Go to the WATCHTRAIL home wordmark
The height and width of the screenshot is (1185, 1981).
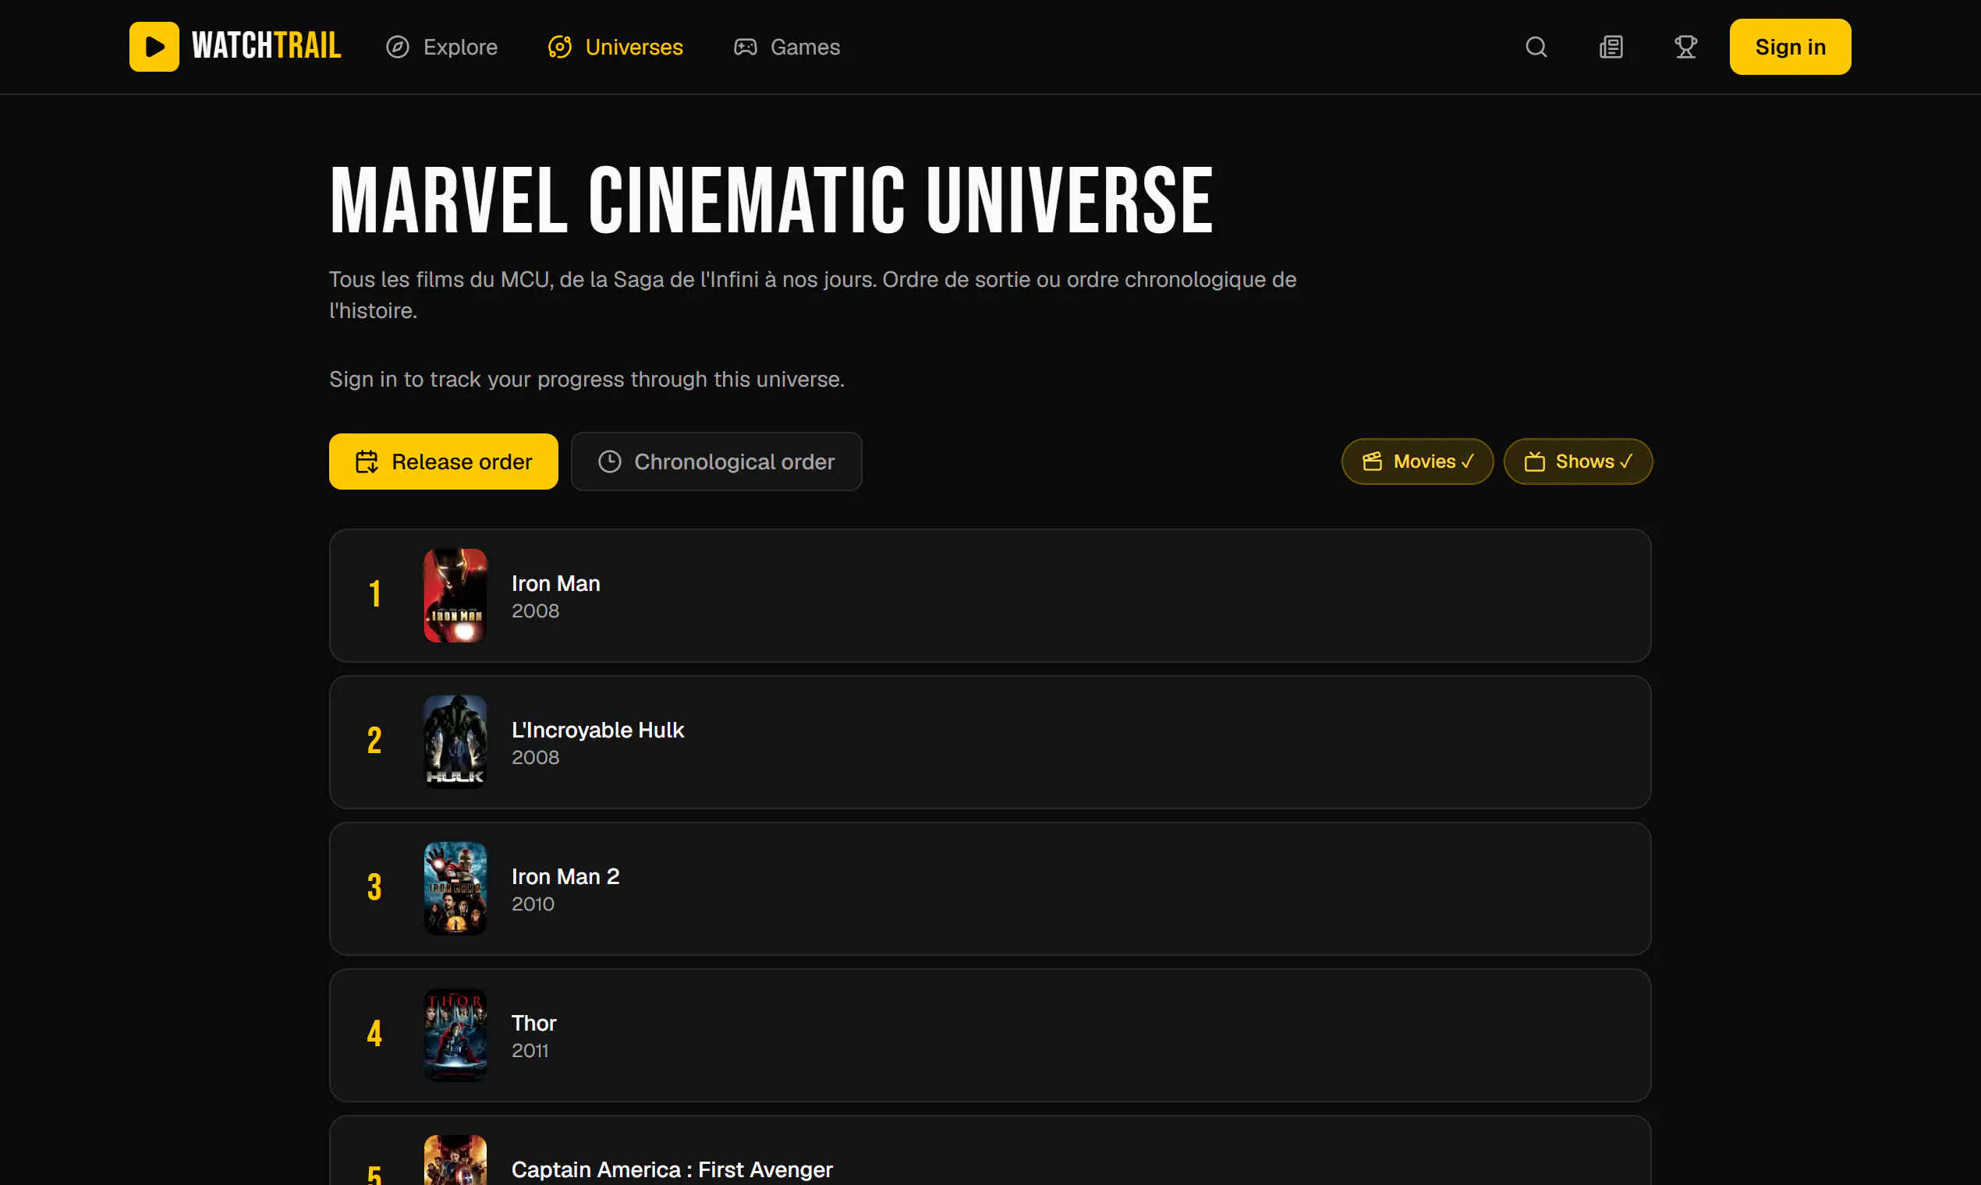point(267,46)
